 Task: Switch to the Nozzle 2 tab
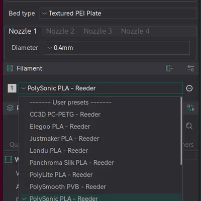(60, 31)
